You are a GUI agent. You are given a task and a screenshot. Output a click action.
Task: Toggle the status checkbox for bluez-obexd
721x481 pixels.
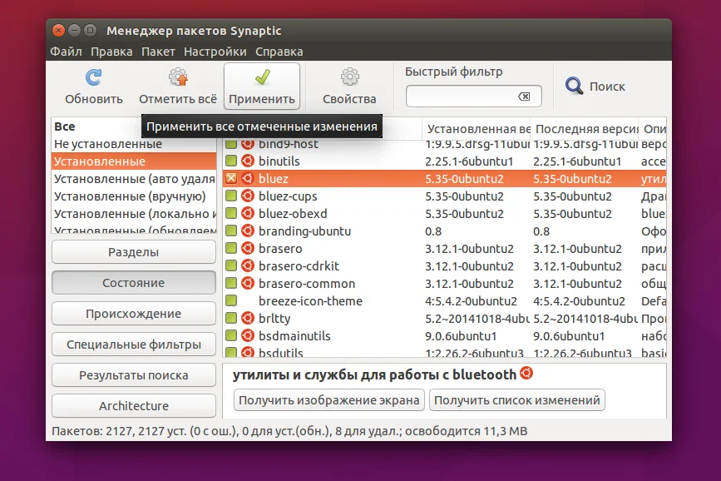[x=231, y=213]
